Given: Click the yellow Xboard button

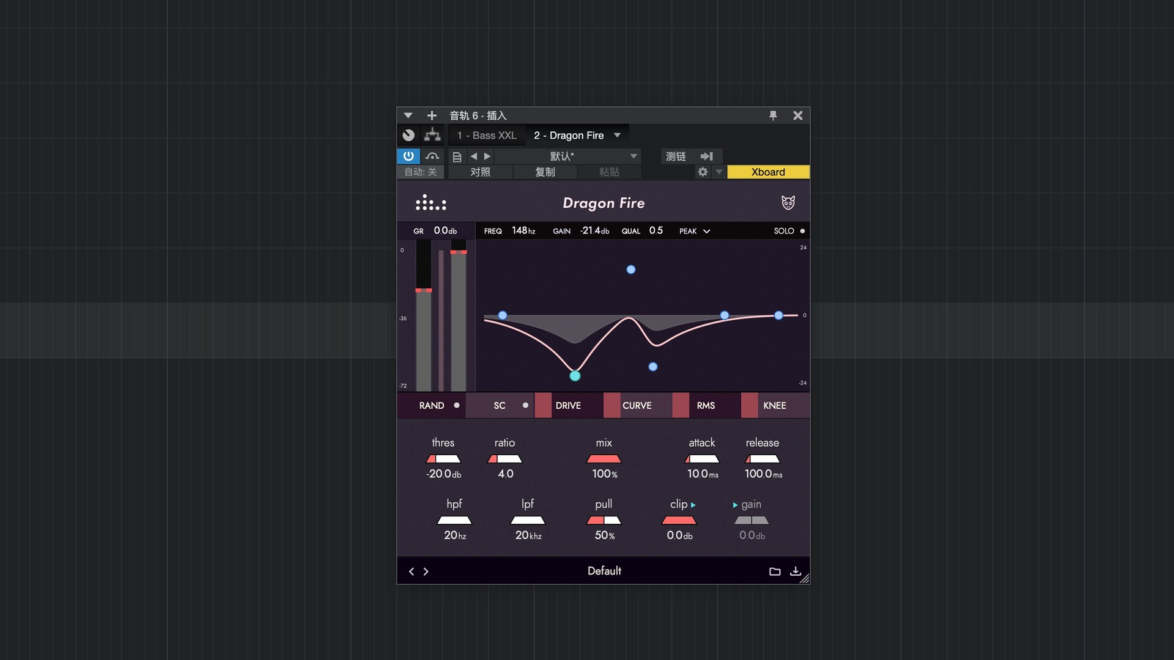Looking at the screenshot, I should [768, 172].
